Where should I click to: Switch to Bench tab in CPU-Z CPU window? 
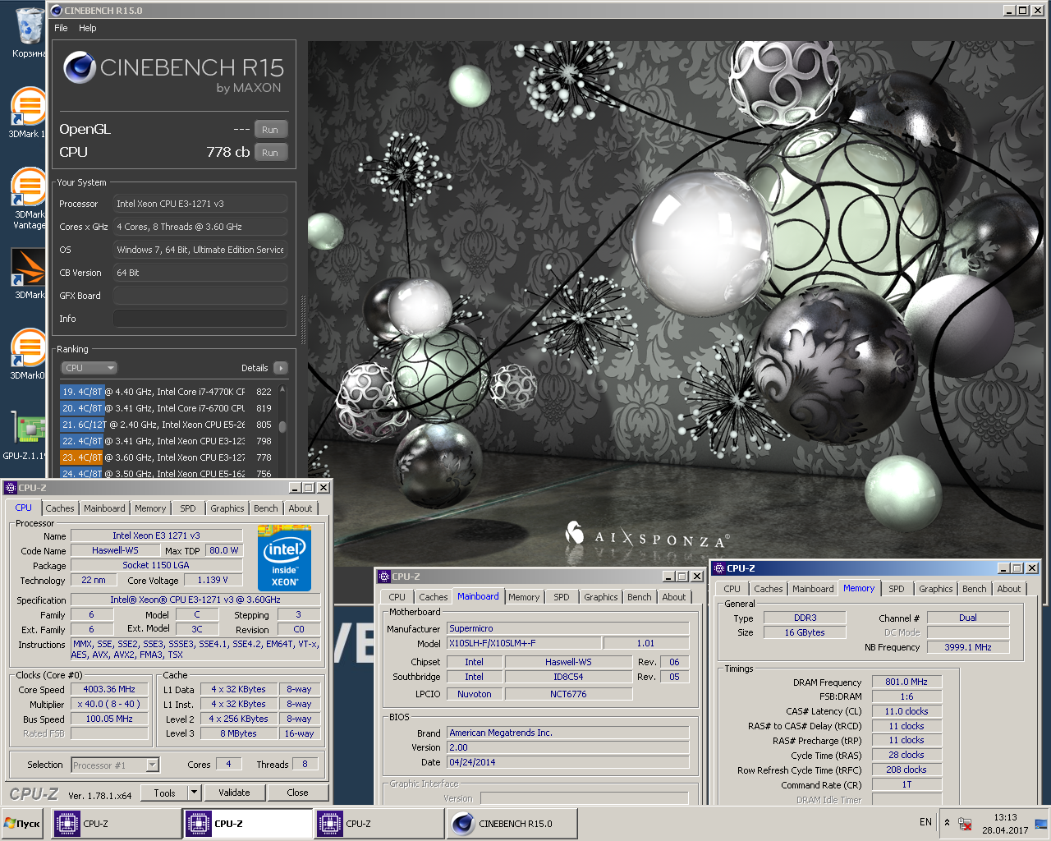[x=266, y=508]
